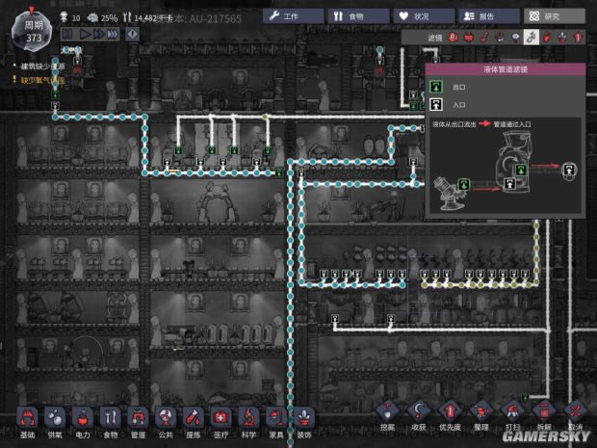Select the 拆解 (Deconstruct) tool

pos(542,414)
